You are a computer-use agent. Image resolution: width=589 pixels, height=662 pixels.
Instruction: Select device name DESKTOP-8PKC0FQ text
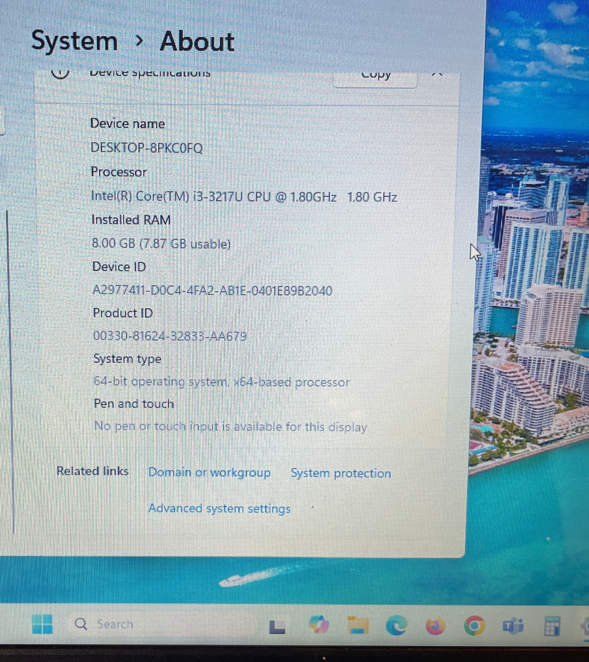[147, 148]
